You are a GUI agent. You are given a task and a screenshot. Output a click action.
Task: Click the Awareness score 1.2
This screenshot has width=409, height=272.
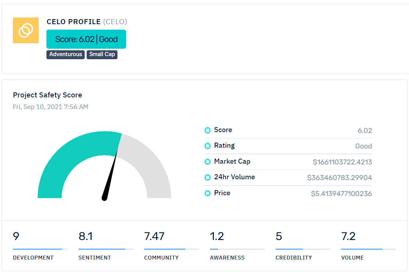(217, 236)
